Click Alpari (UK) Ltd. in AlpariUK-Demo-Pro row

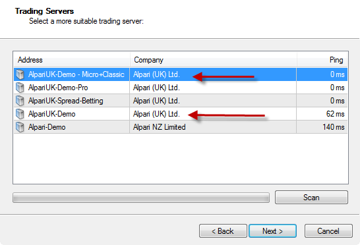[x=156, y=88]
